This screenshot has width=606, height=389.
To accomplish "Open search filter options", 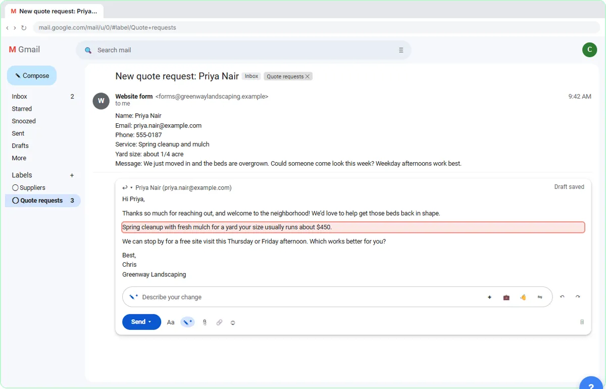I will 401,50.
